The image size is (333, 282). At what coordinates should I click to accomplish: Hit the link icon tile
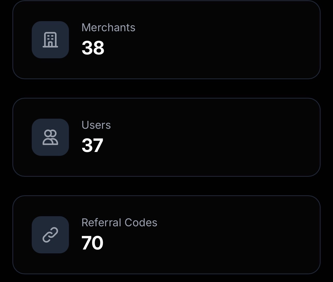tap(50, 235)
